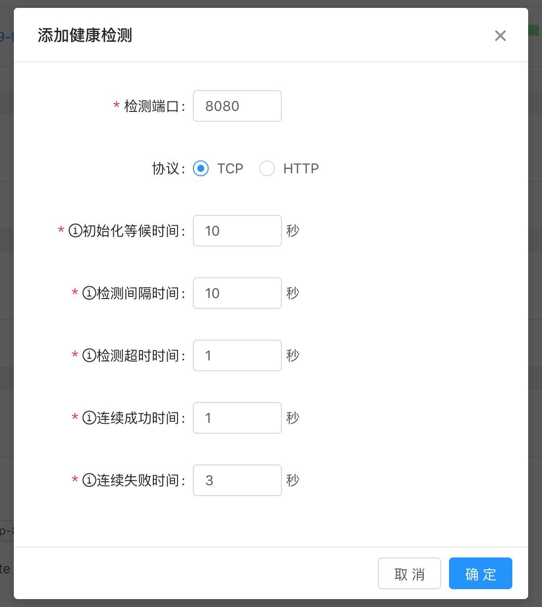The image size is (542, 607).
Task: Click the 添加健康检测 dialog title
Action: click(x=85, y=36)
